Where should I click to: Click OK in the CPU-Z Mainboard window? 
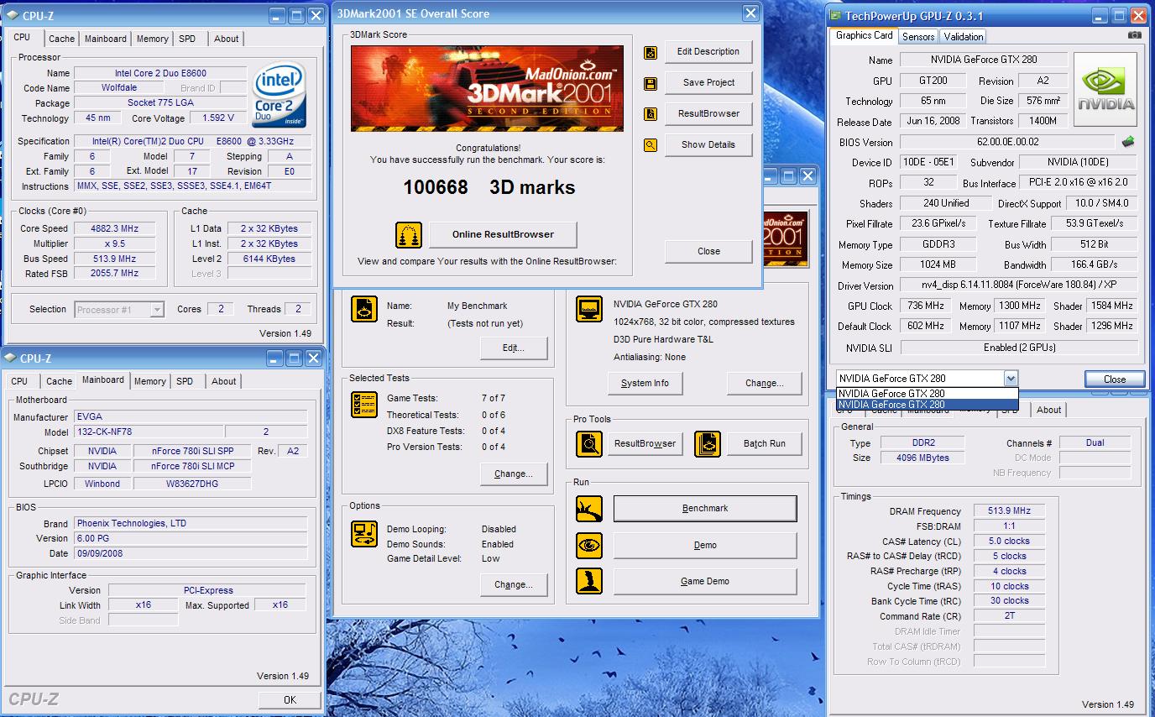290,699
